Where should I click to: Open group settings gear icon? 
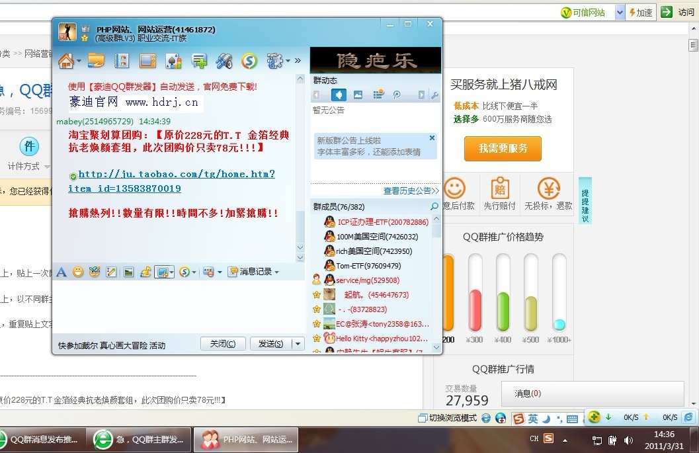pos(274,61)
